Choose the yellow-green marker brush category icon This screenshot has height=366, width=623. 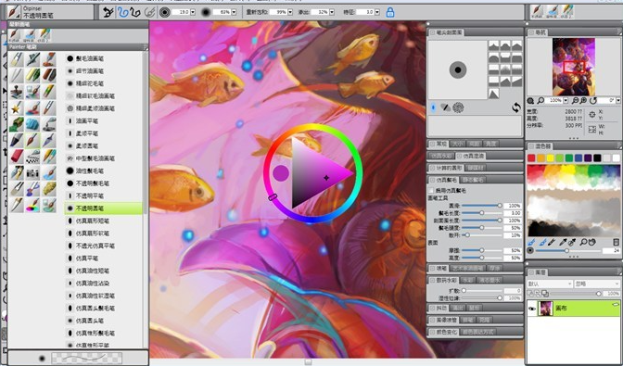point(33,75)
